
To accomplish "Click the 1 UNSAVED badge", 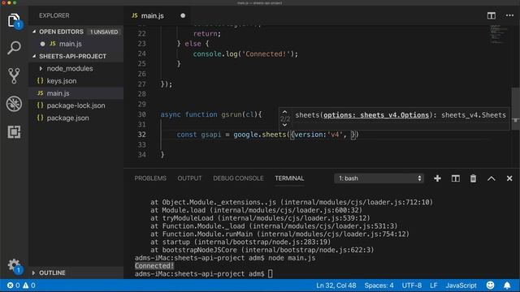I will click(104, 32).
